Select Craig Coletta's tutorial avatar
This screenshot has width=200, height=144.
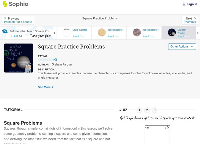[x=67, y=32]
